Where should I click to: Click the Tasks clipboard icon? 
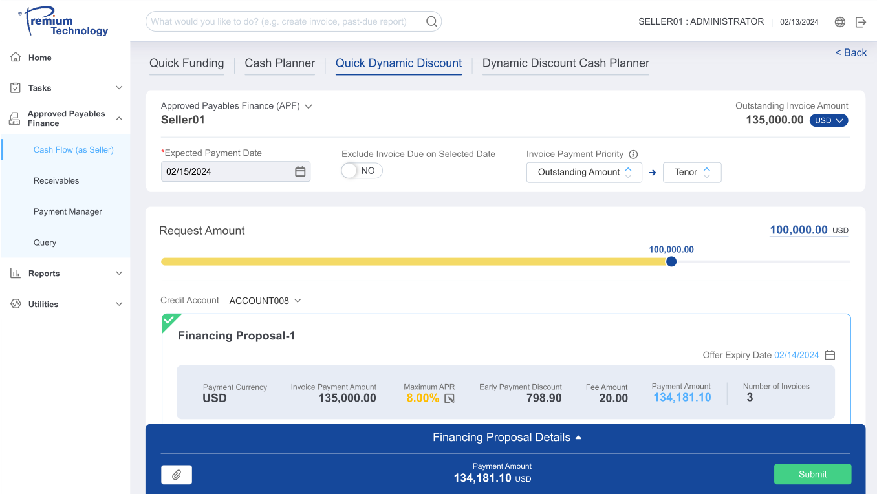click(16, 87)
